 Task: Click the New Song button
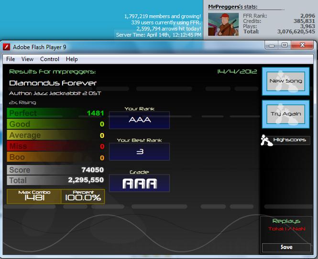point(285,81)
